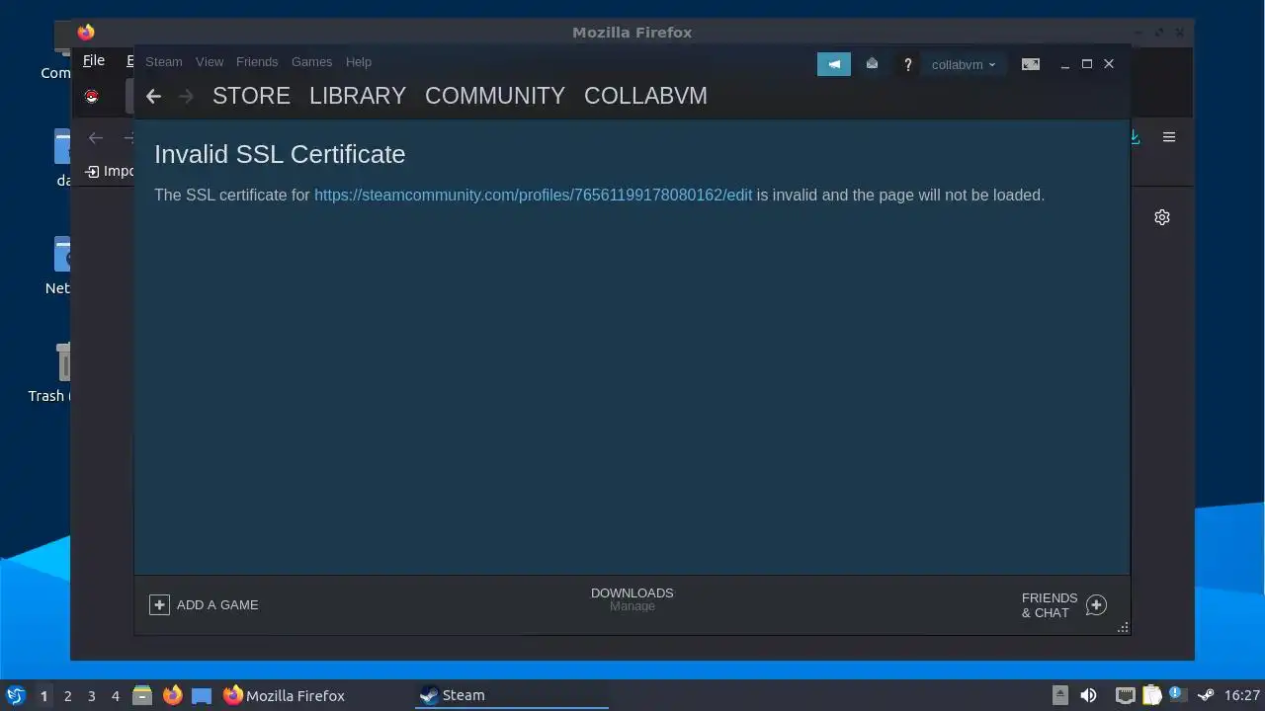Click the ADD A GAME label
Screen dimensions: 1265x711
(217, 605)
